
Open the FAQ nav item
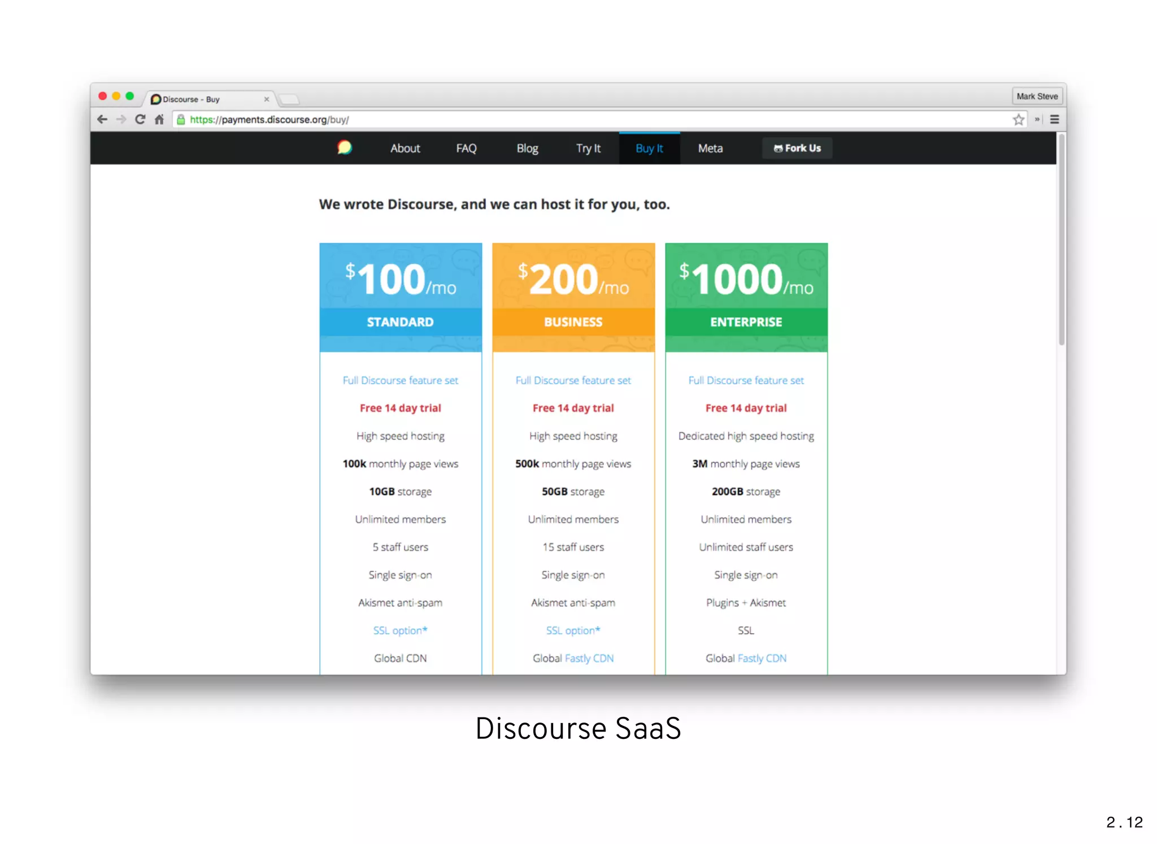[466, 148]
